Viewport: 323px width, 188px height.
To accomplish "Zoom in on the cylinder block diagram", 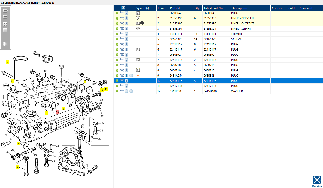I will click(x=5, y=11).
